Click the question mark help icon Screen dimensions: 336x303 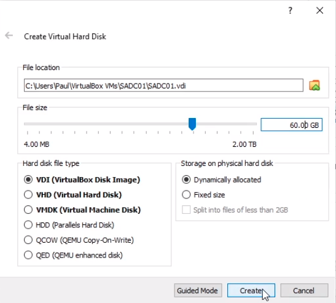click(290, 10)
